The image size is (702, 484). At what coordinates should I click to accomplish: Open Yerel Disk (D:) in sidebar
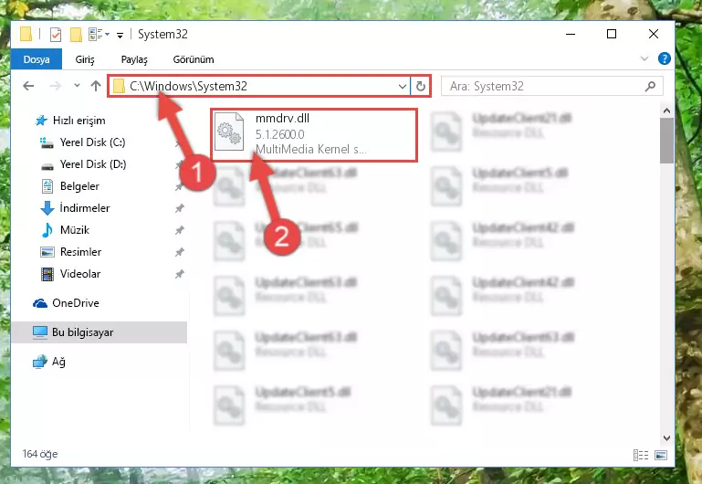[83, 164]
